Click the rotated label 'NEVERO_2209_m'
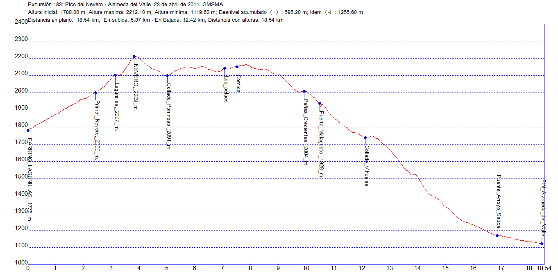558x278 pixels. (x=136, y=87)
